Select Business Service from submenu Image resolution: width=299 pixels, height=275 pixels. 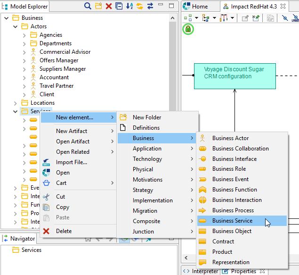pos(232,221)
